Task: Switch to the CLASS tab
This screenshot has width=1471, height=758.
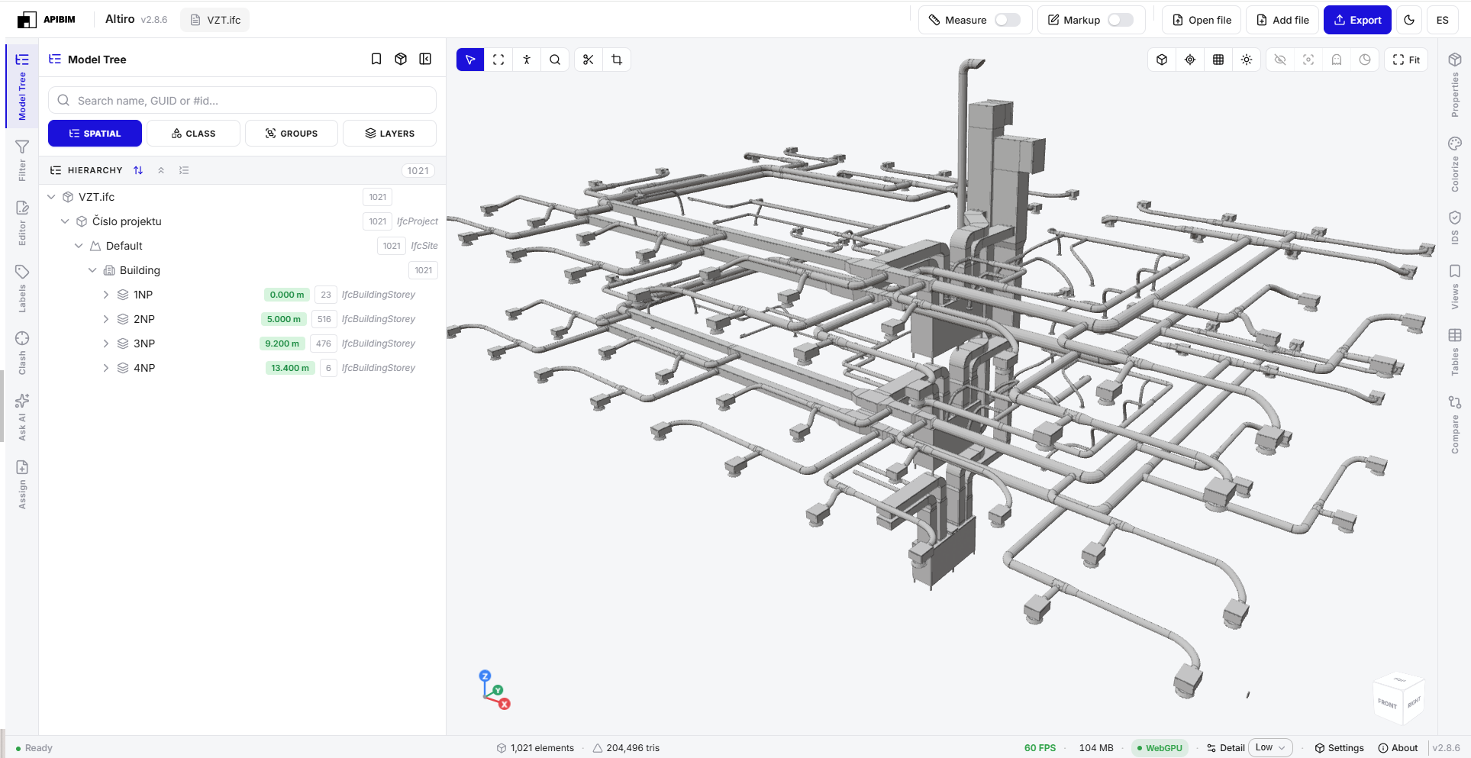Action: 194,133
